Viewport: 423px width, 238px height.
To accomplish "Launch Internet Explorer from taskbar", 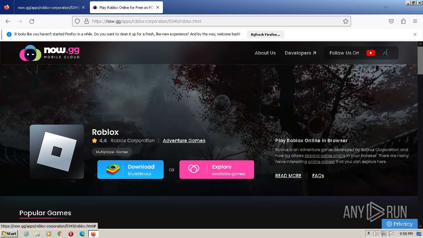I will (26, 234).
